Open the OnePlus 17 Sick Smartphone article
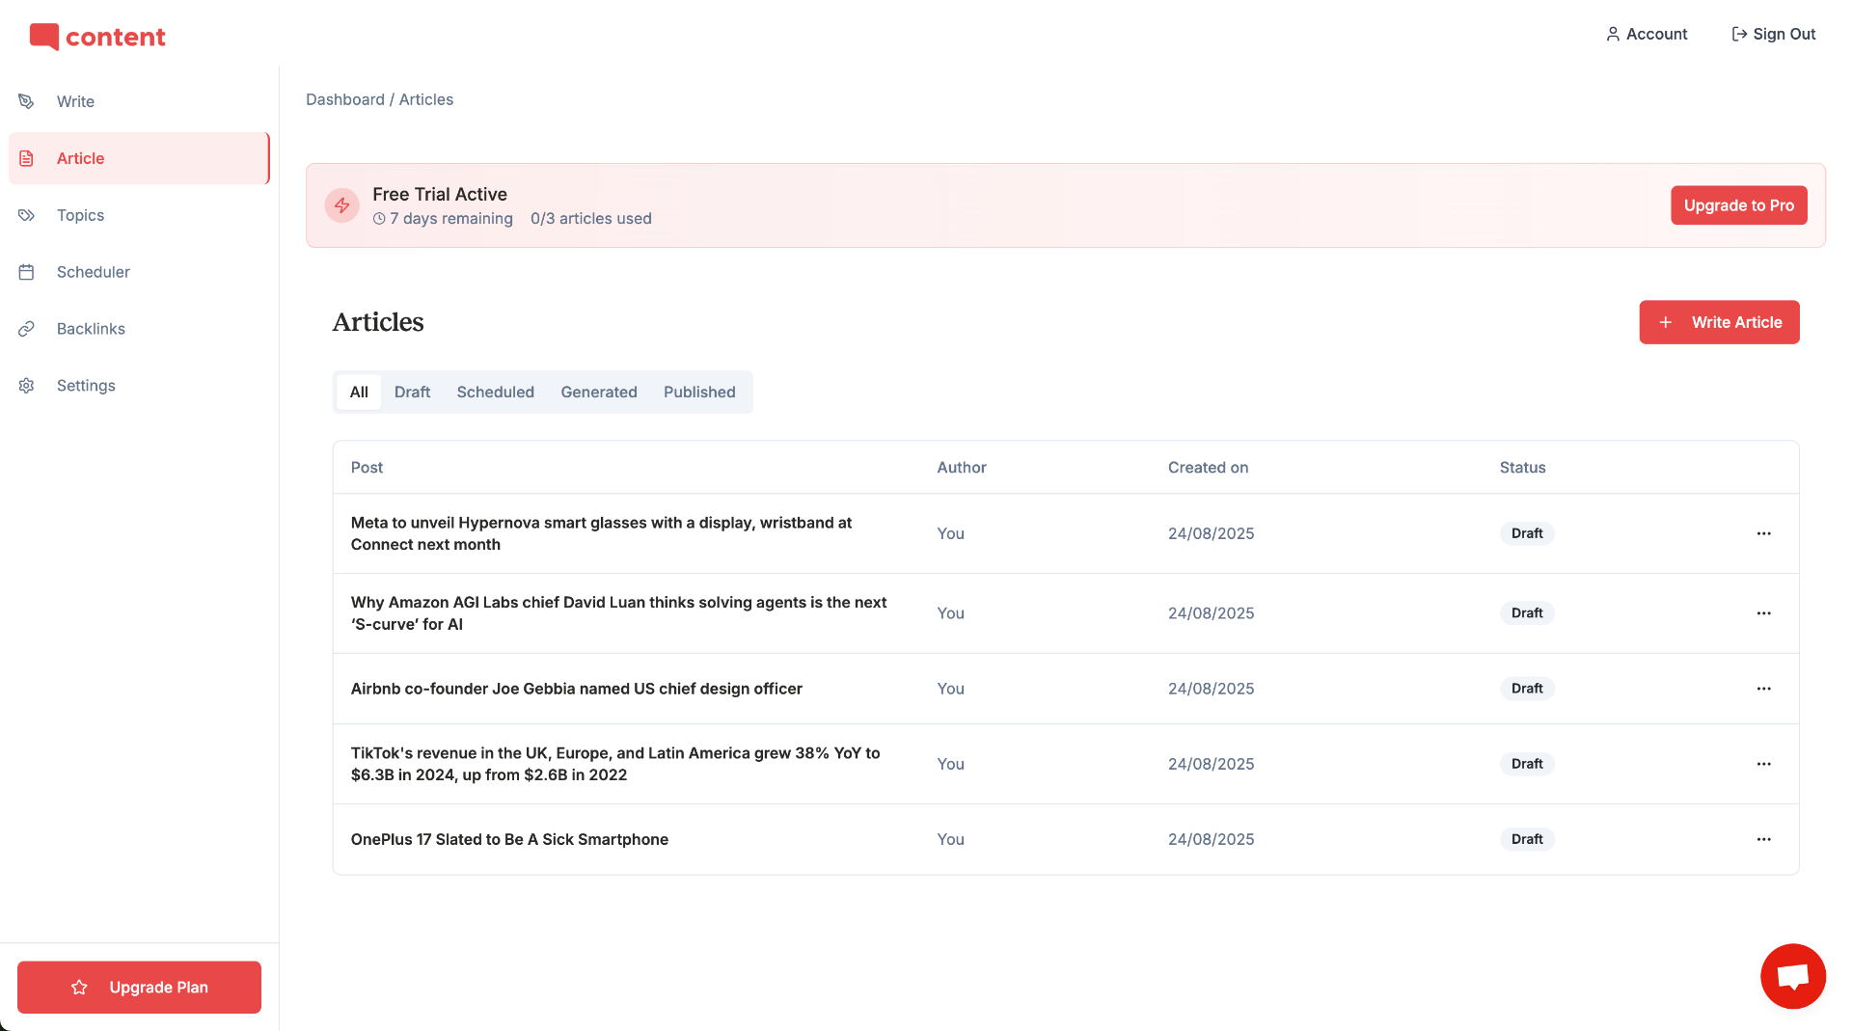Viewport: 1852px width, 1031px height. click(x=509, y=839)
